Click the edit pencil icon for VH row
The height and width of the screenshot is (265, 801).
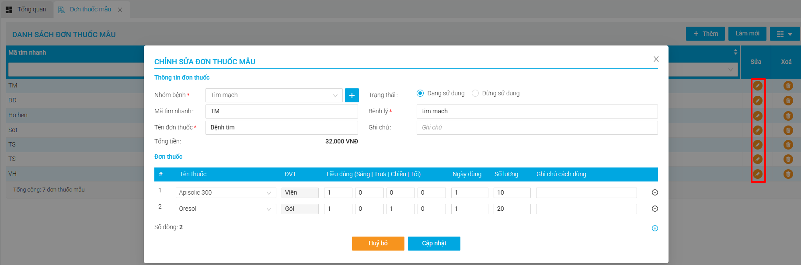(x=758, y=174)
